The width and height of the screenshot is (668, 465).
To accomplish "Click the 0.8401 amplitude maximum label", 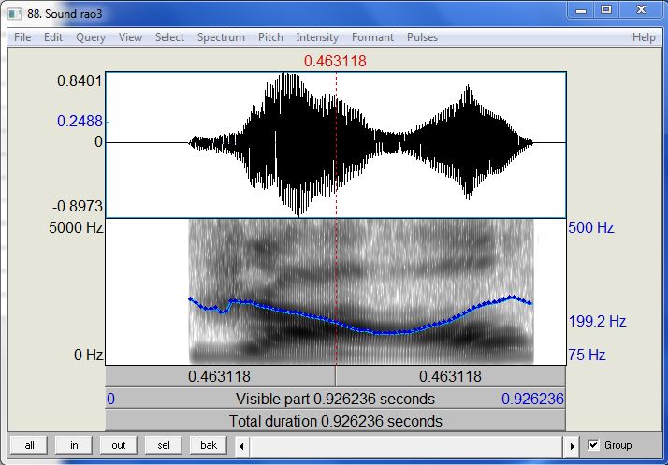I will click(x=80, y=80).
